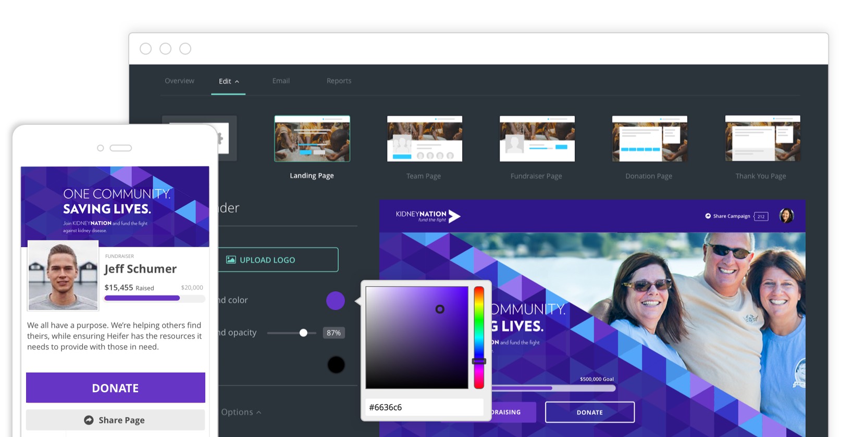Switch to the Overview tab

click(179, 81)
